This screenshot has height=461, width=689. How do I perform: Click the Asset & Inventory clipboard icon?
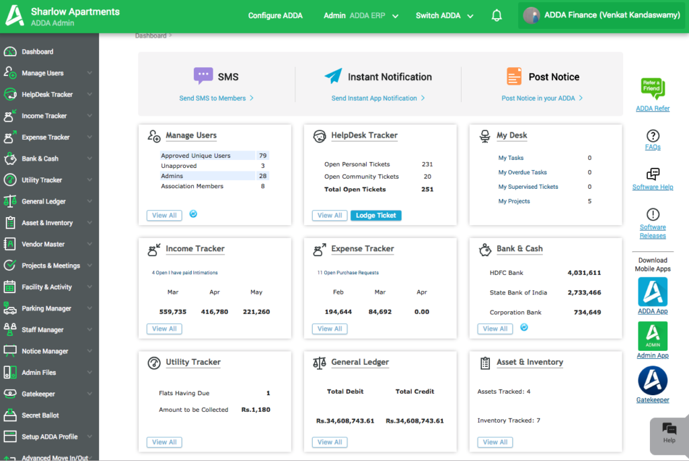tap(484, 363)
